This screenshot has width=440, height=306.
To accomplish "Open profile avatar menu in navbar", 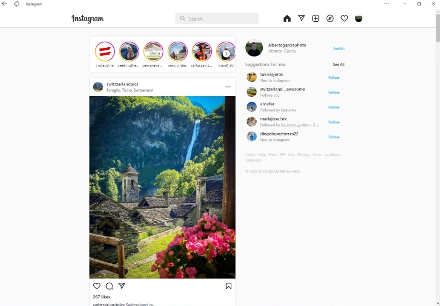I will coord(359,19).
